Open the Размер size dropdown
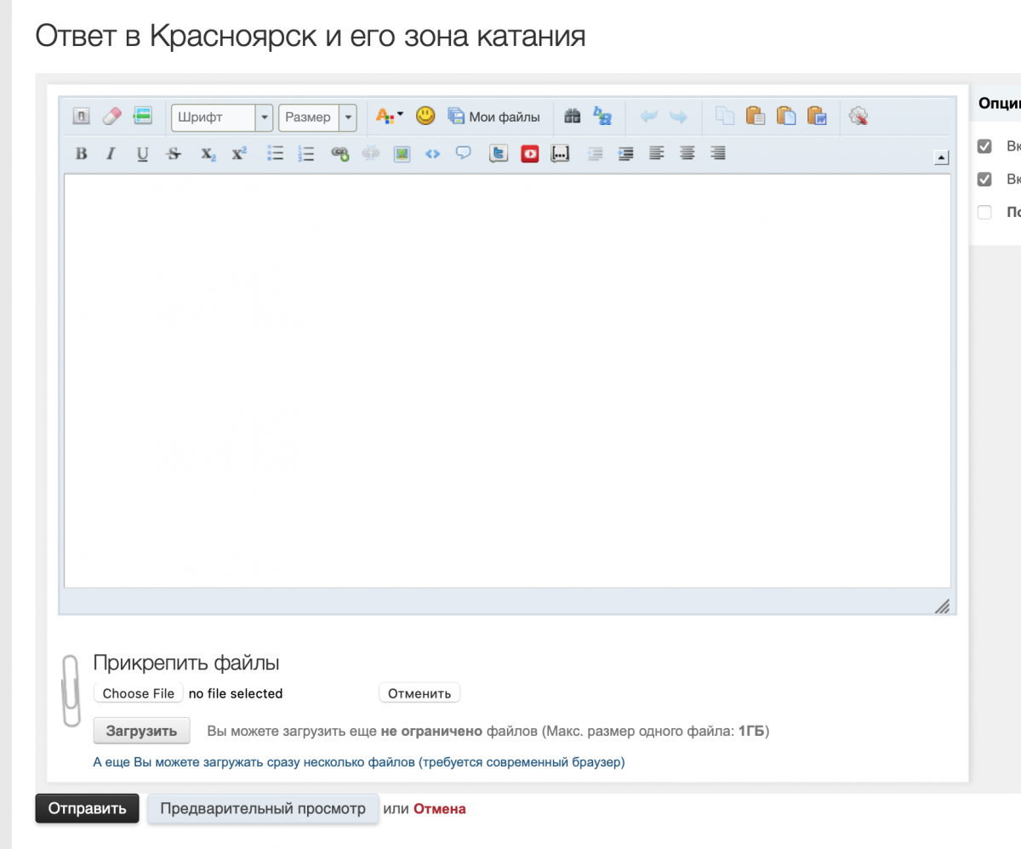1021x849 pixels. click(x=317, y=117)
